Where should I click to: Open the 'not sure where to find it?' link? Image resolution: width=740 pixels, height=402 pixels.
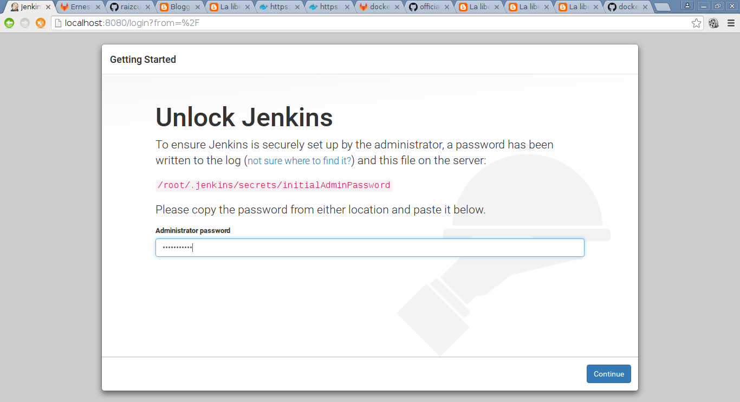tap(299, 161)
